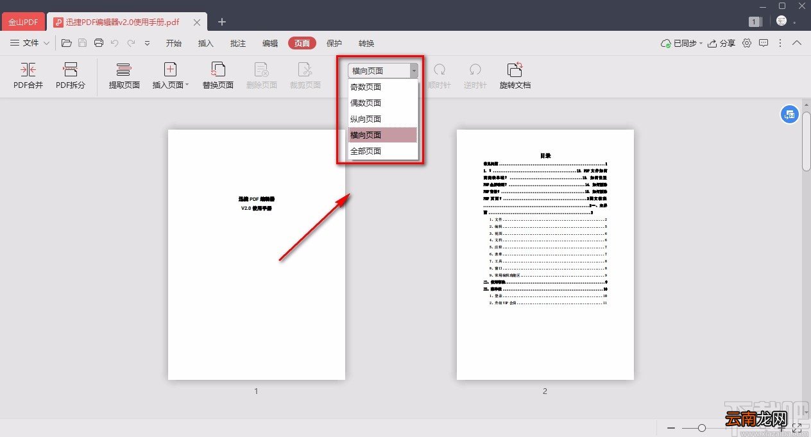
Task: Select page 1 cover thumbnail
Action: (257, 254)
